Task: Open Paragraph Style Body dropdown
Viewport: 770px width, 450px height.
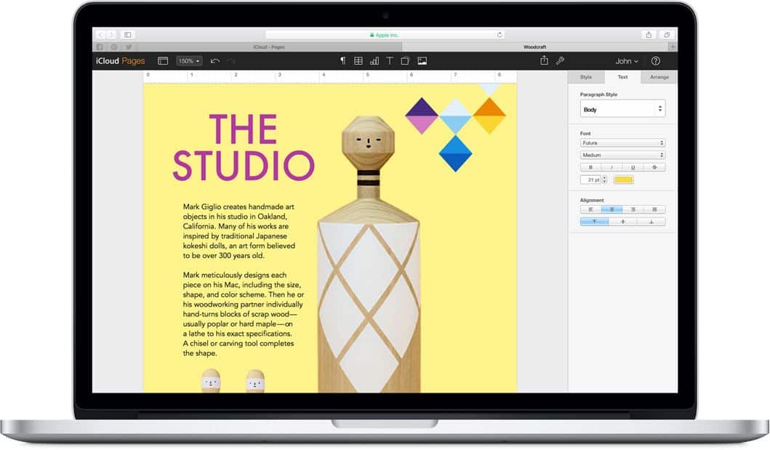Action: coord(622,109)
